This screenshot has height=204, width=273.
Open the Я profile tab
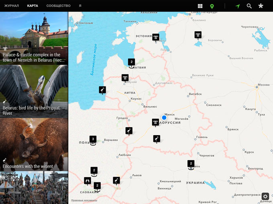(80, 6)
